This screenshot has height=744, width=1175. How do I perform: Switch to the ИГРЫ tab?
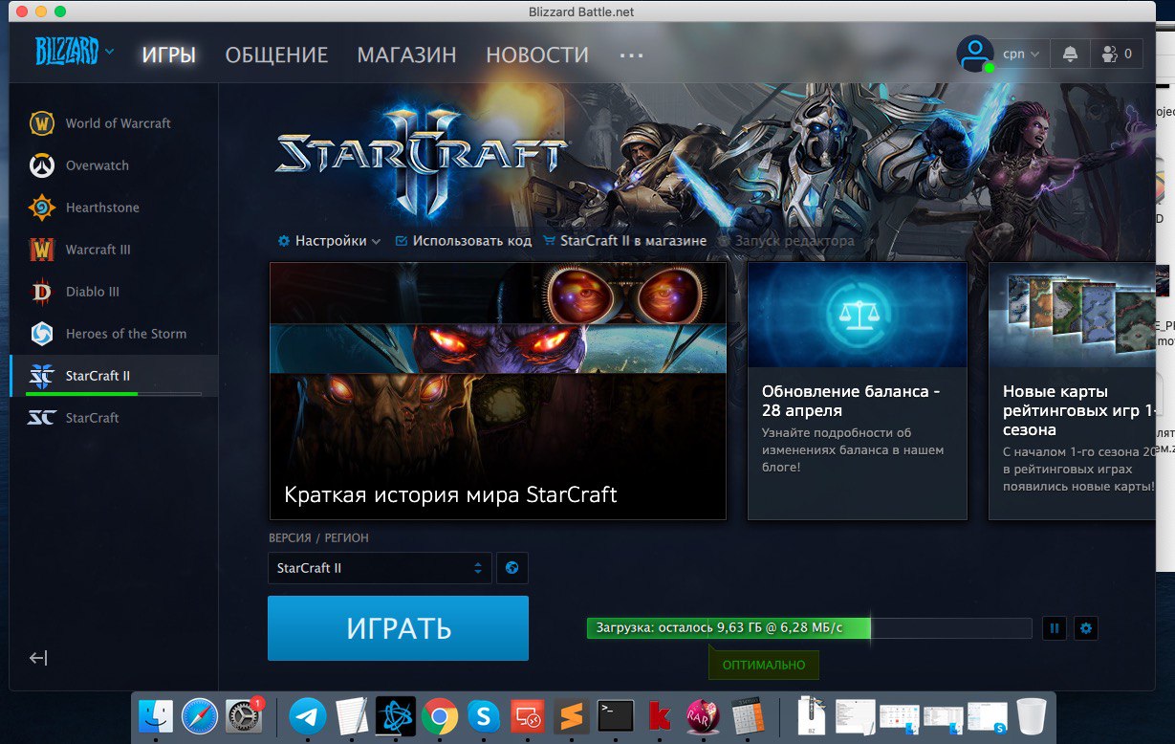[169, 55]
